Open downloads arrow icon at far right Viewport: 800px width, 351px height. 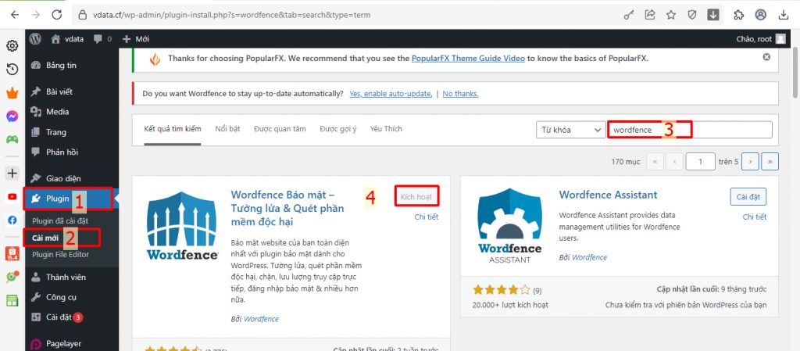pyautogui.click(x=784, y=15)
